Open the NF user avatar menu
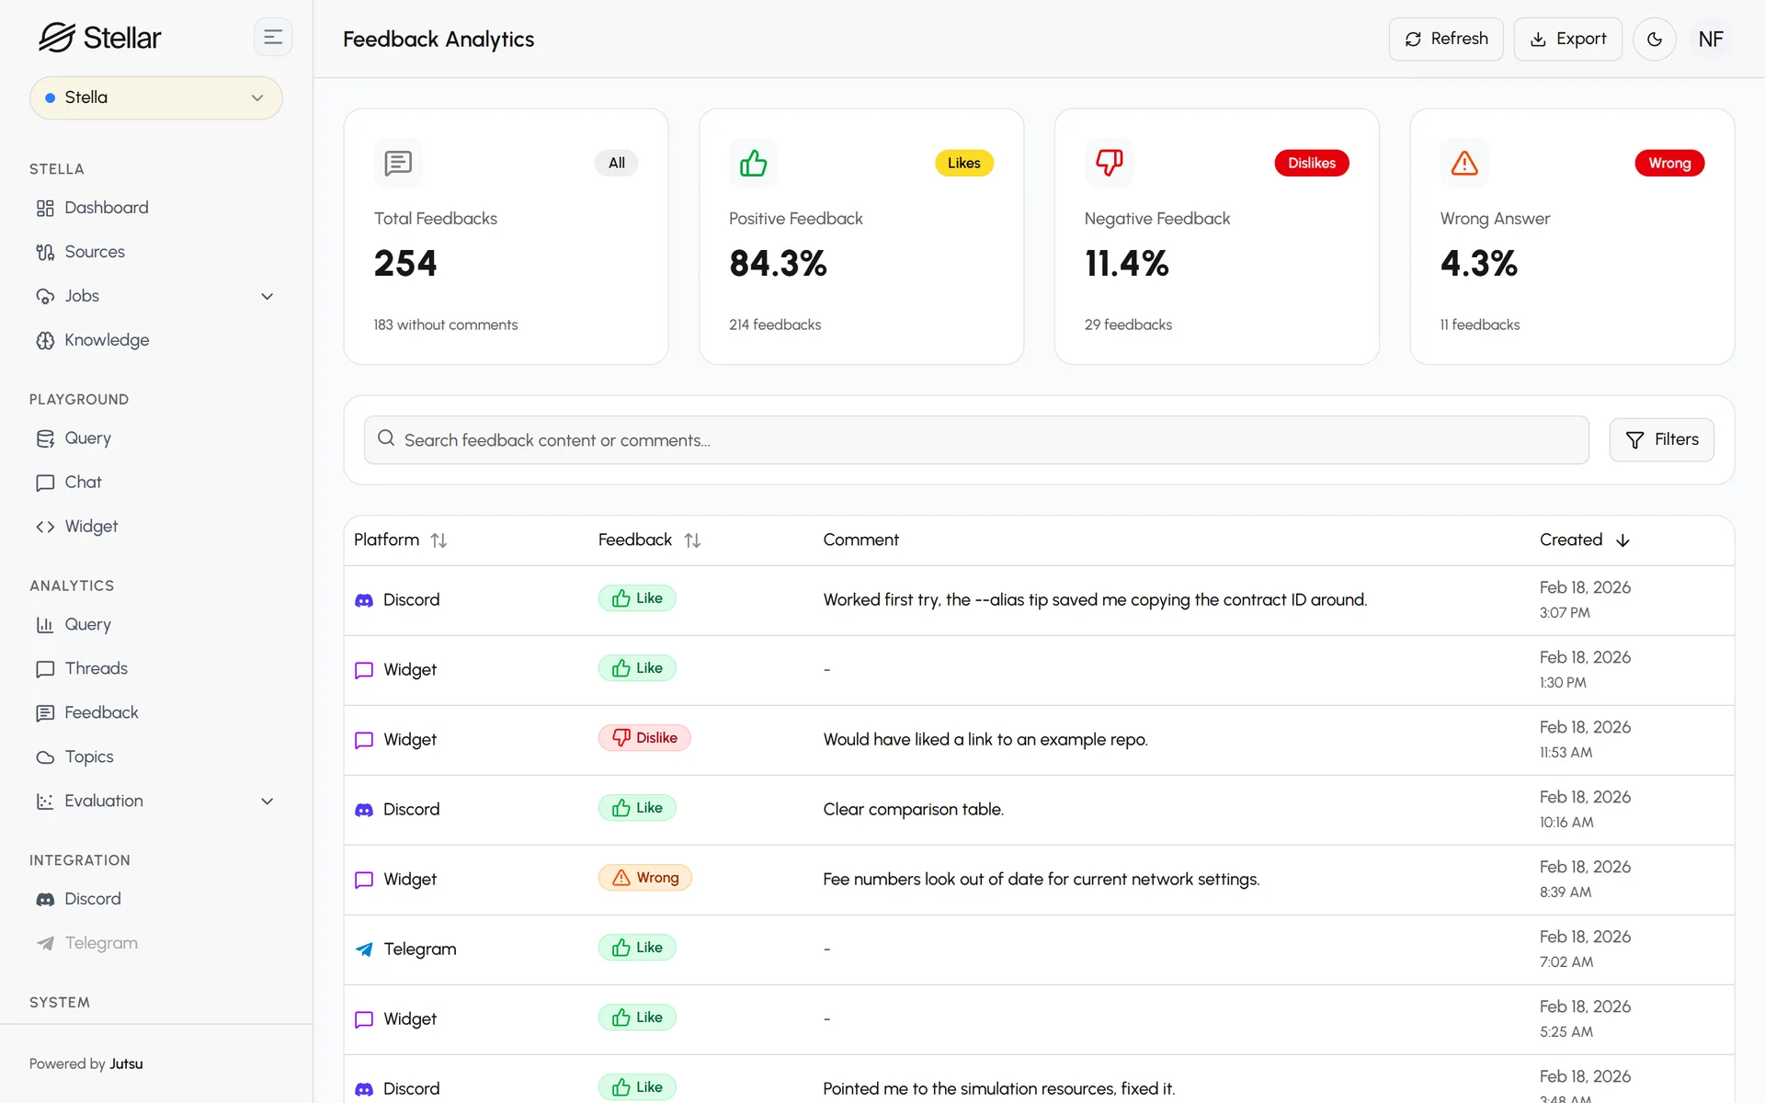The height and width of the screenshot is (1103, 1765). click(1710, 40)
